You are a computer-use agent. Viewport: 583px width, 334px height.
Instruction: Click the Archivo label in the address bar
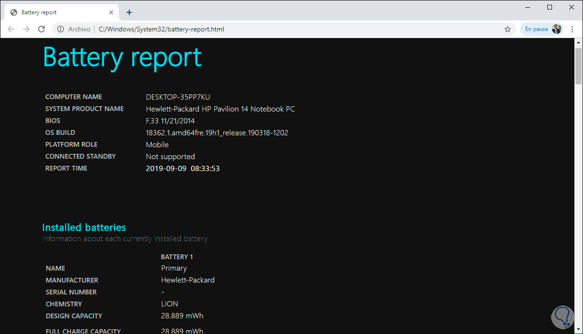point(79,29)
